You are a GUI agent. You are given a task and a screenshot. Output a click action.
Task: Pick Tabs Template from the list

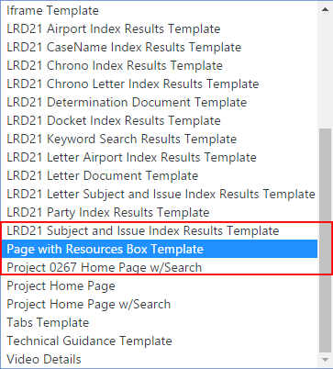tap(159, 322)
